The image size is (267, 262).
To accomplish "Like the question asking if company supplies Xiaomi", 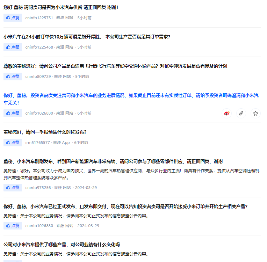I will [x=13, y=18].
